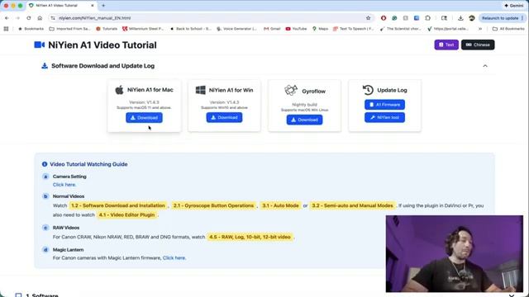Open 3.1 - Auto Mode video
This screenshot has width=529, height=297.
coord(281,205)
